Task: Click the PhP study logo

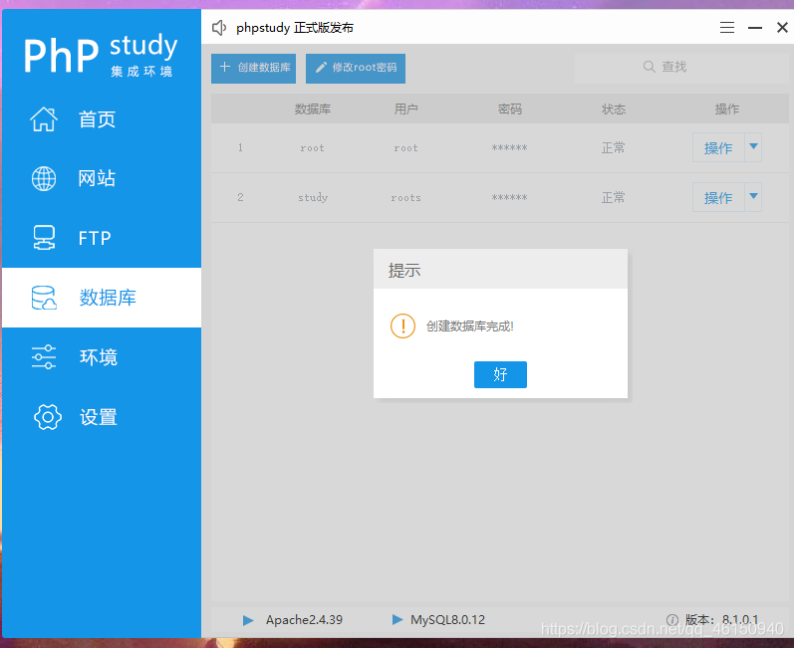Action: pos(102,55)
